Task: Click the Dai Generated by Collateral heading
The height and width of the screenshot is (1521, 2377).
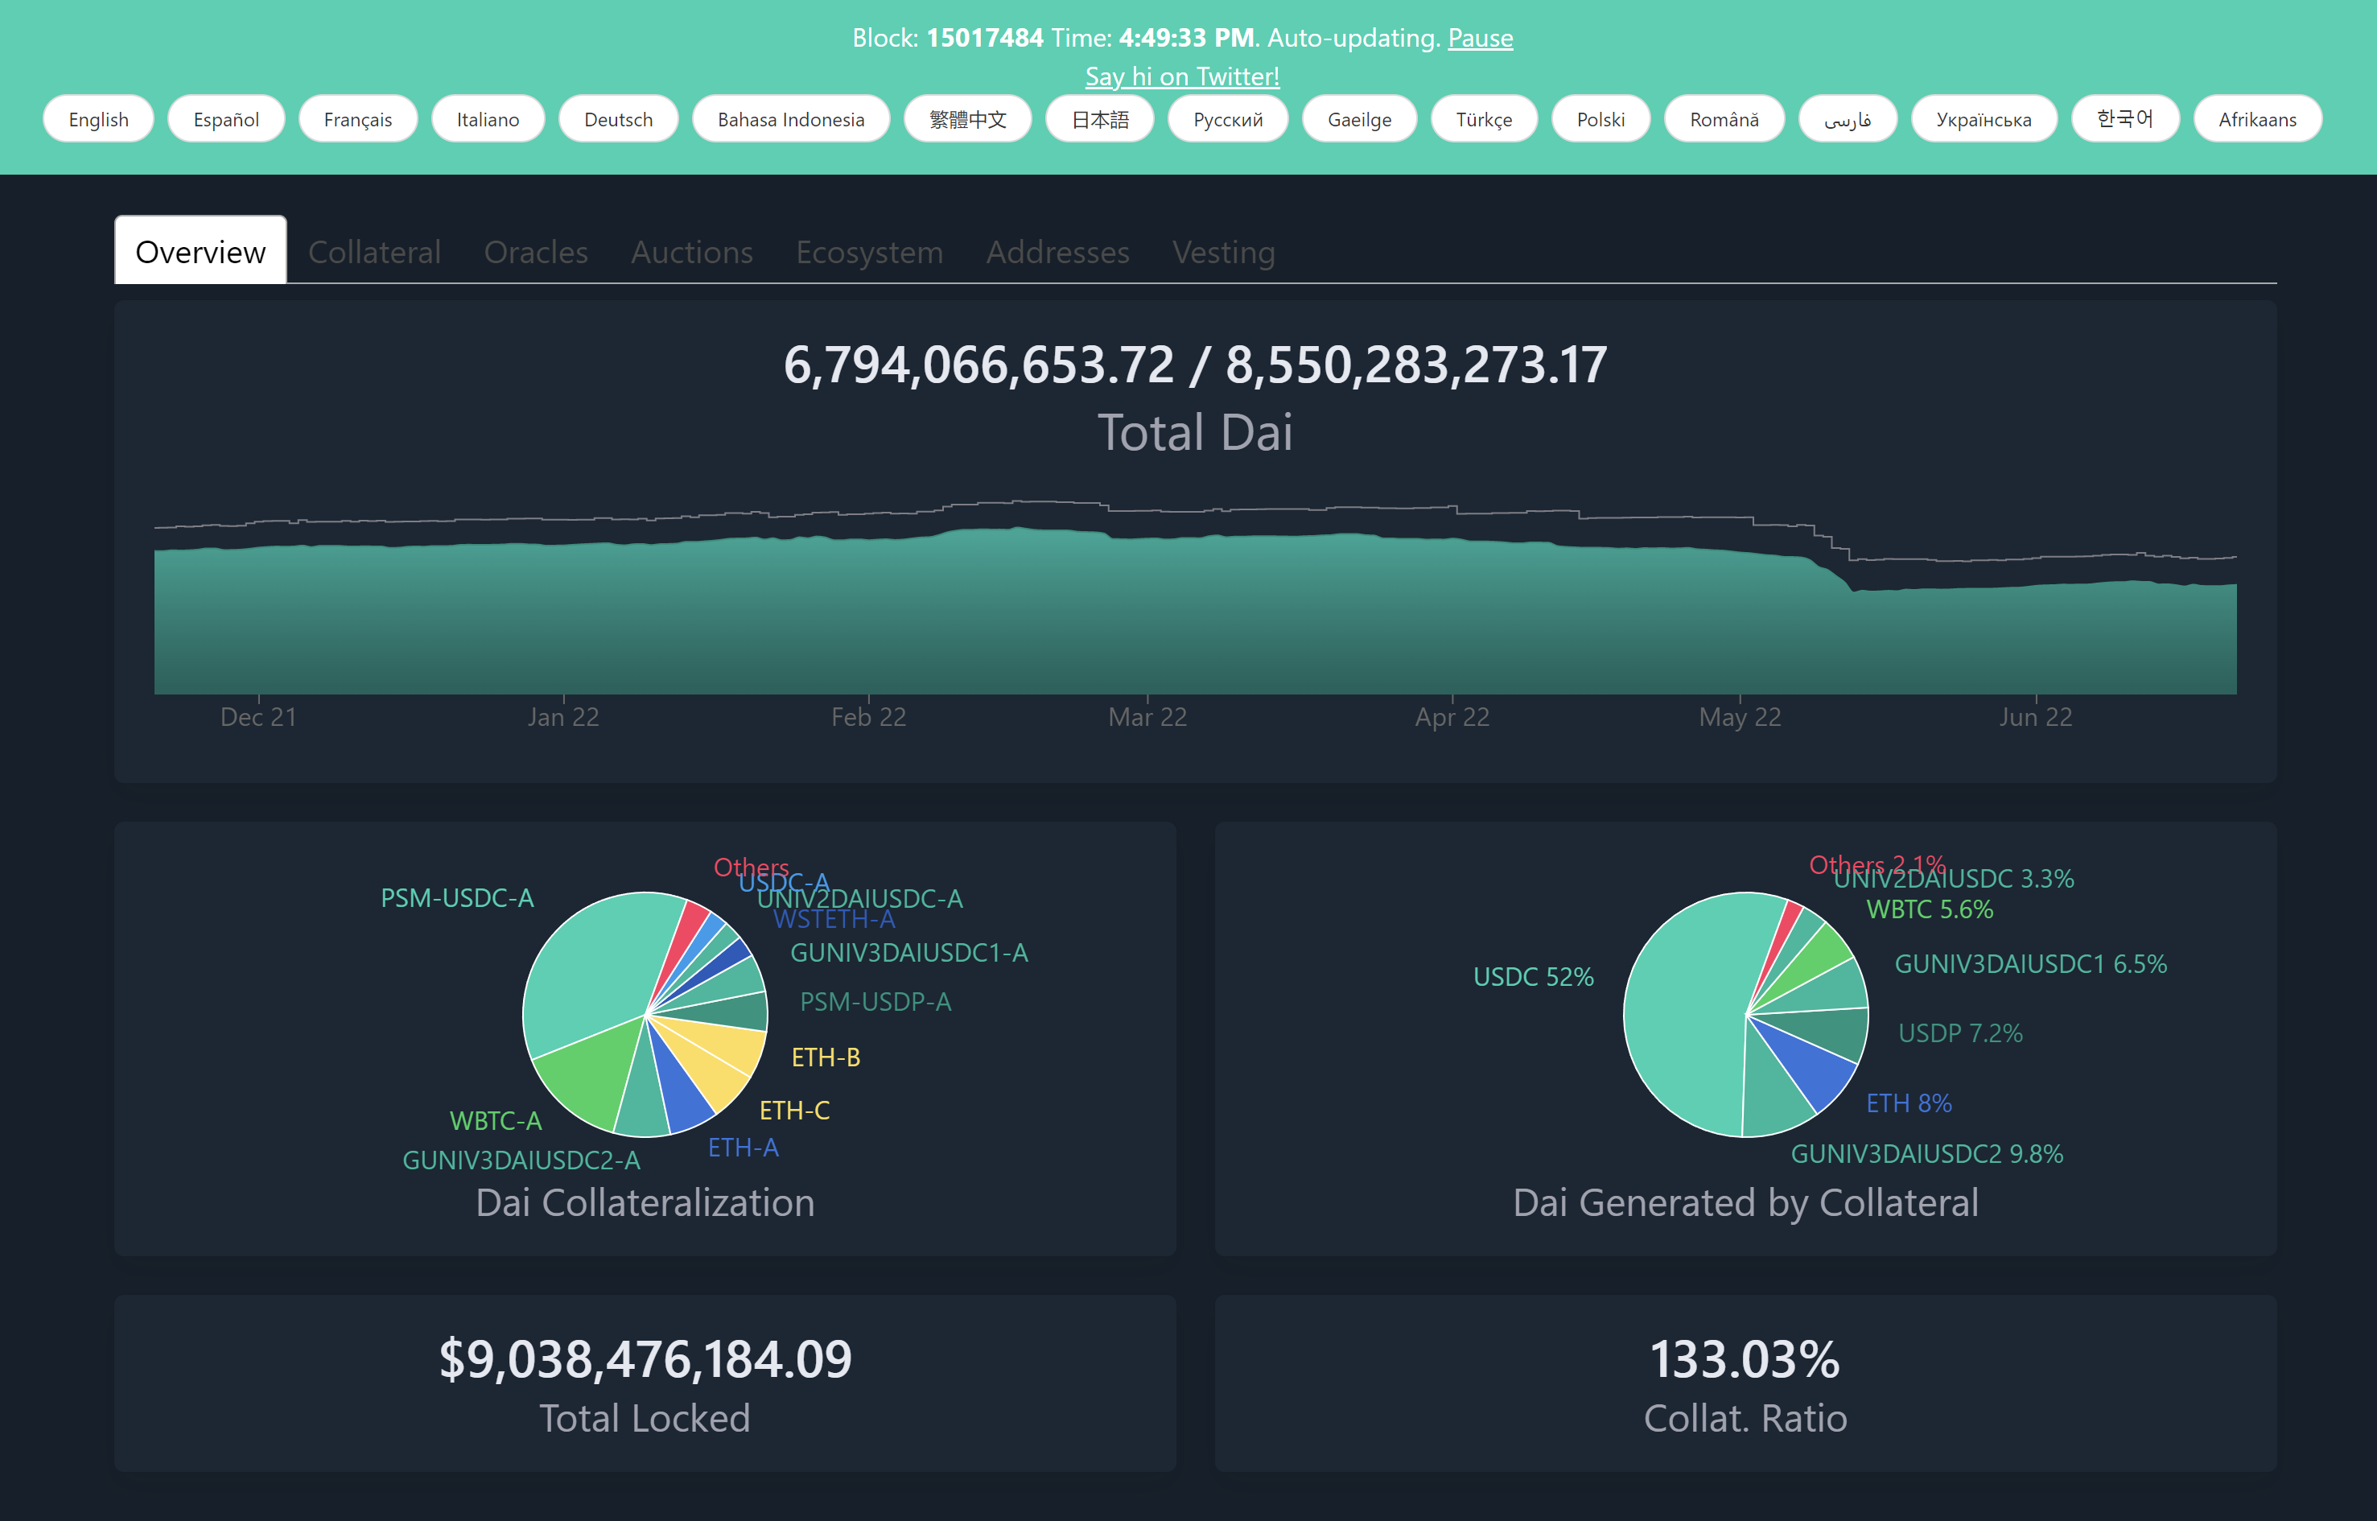Action: tap(1745, 1202)
